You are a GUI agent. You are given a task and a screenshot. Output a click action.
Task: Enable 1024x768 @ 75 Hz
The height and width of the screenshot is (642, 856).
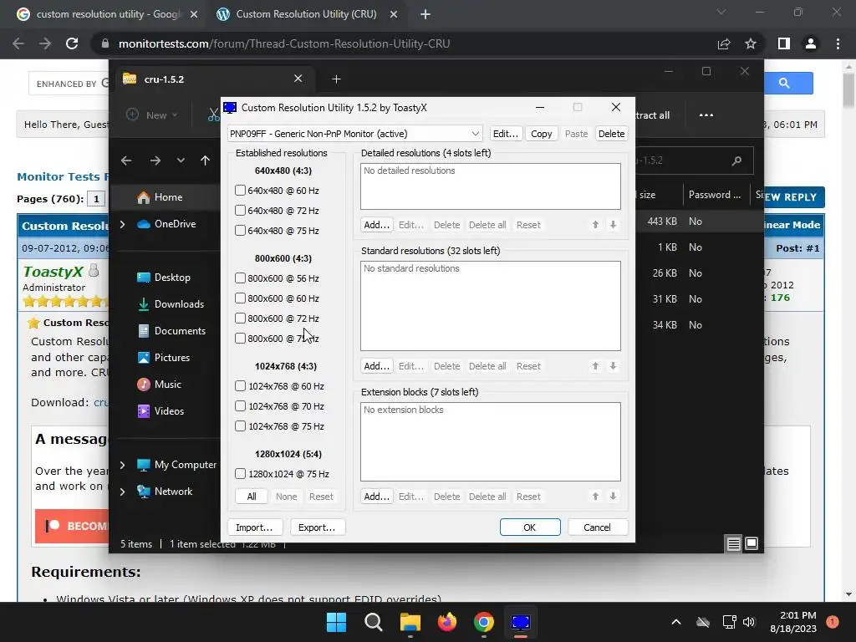tap(240, 426)
